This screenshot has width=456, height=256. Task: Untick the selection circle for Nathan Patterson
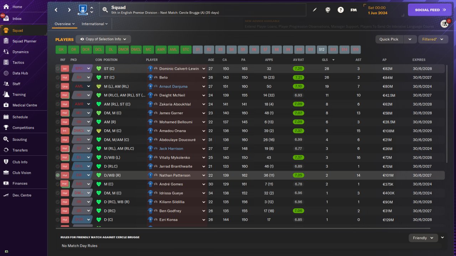58,175
